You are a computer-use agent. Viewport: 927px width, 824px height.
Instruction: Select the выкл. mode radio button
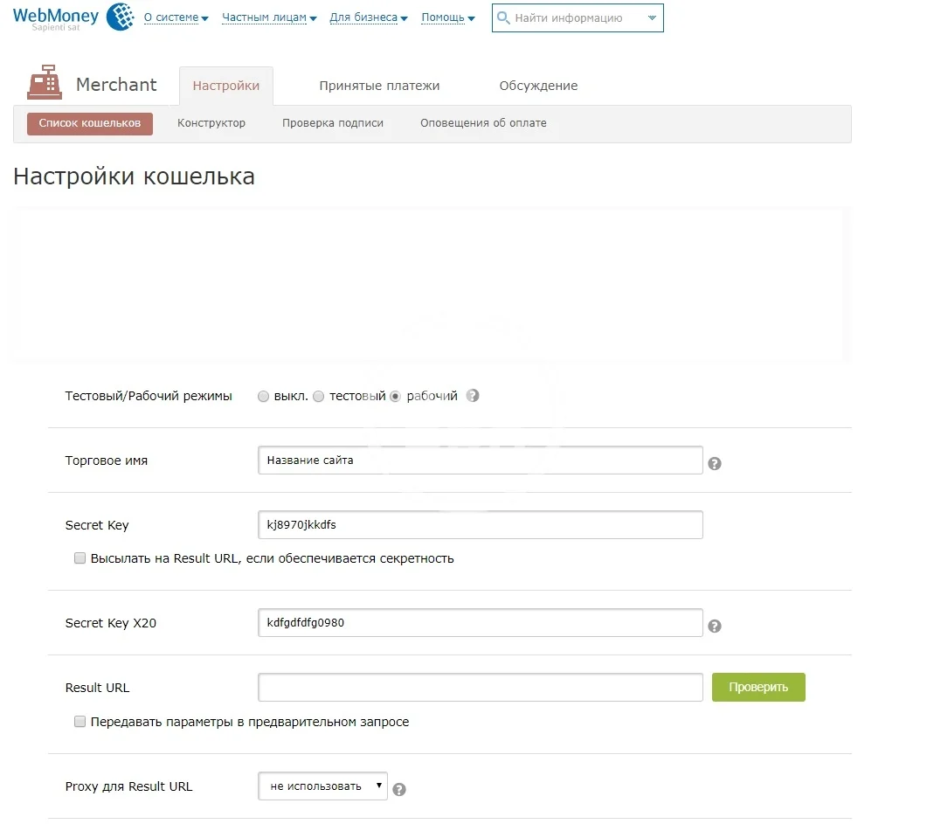263,397
